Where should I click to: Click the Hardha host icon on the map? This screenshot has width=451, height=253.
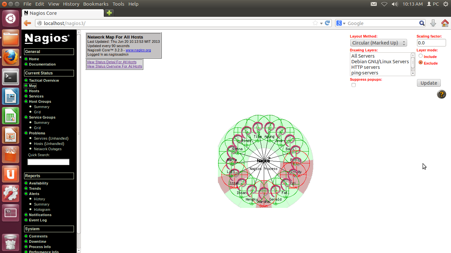point(263,193)
